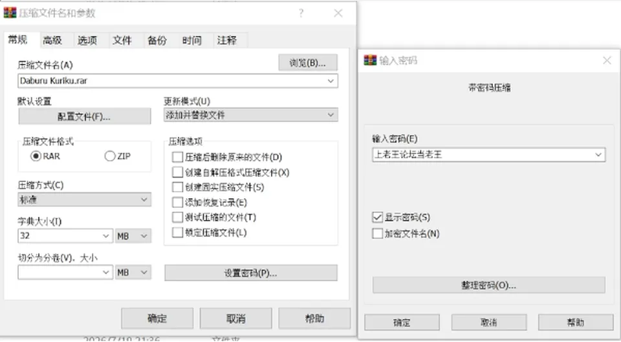Open the MB unit dropdown beside dictionary size
This screenshot has width=621, height=342.
(x=133, y=236)
